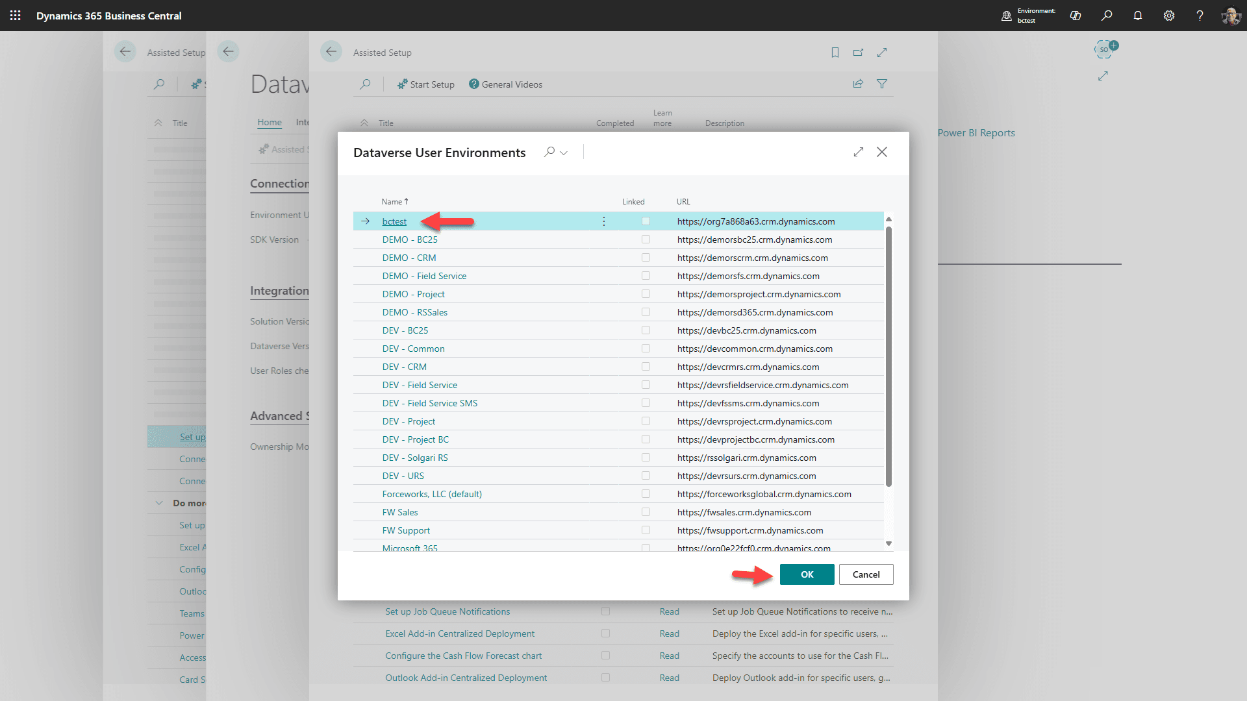Collapse the Do more section
The height and width of the screenshot is (701, 1247).
[158, 503]
